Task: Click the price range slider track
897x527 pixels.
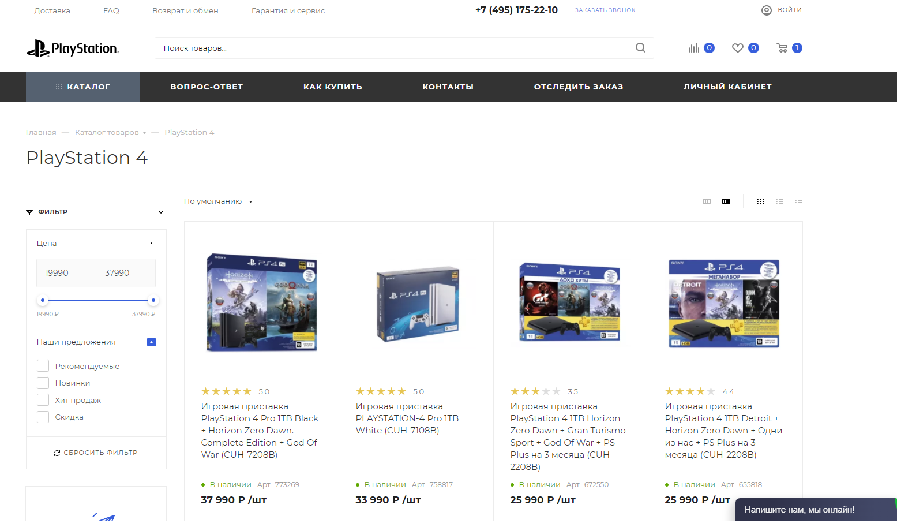Action: pyautogui.click(x=97, y=300)
